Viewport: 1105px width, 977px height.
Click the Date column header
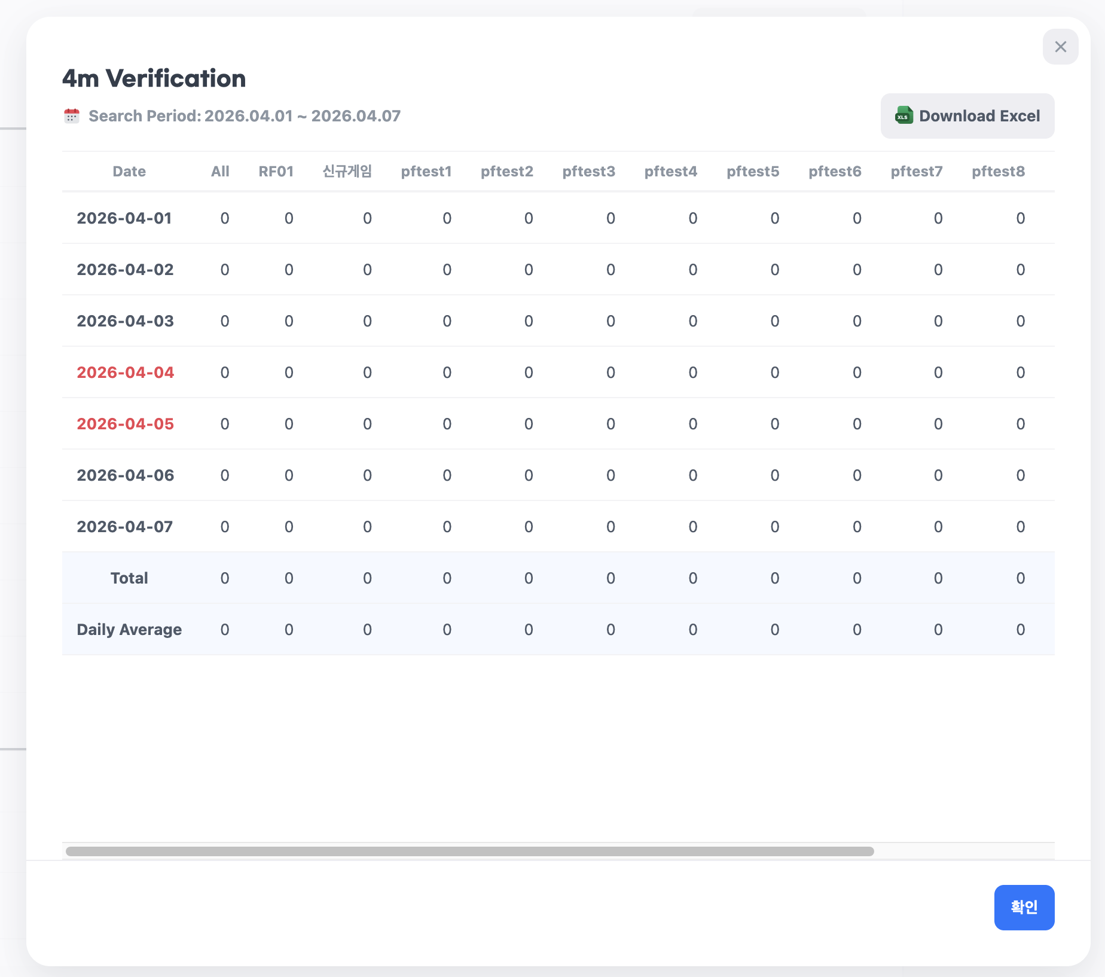[x=129, y=172]
